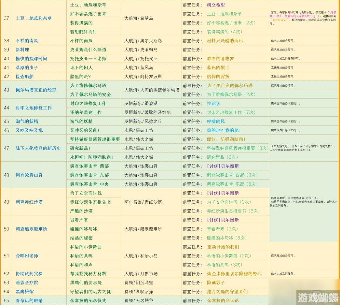Click location 大航海/阿特罗波斯
This screenshot has height=305, width=340.
tap(143, 77)
